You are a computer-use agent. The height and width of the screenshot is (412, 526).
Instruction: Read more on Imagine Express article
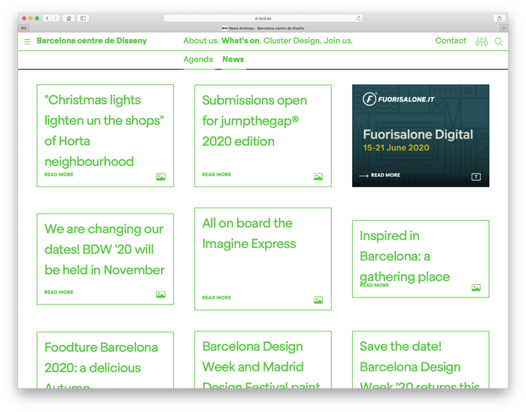[217, 298]
